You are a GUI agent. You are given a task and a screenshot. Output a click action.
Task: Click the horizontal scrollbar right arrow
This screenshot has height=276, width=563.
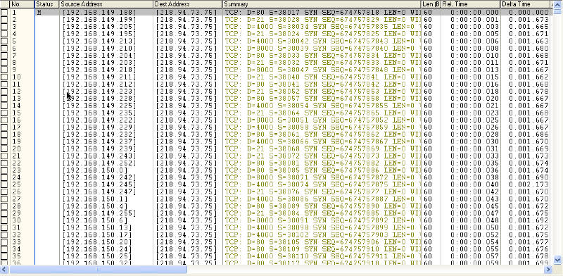tap(548, 270)
